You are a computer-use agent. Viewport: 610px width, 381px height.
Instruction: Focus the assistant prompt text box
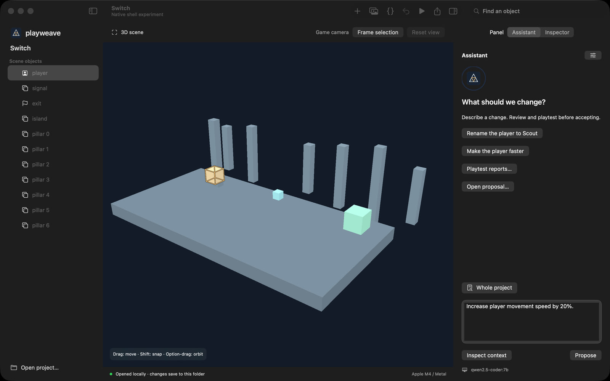click(x=531, y=322)
